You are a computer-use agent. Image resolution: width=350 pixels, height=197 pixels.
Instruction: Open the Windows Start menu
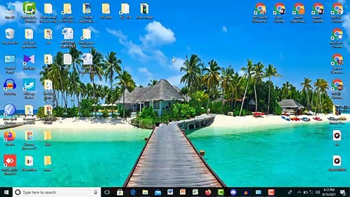point(6,192)
